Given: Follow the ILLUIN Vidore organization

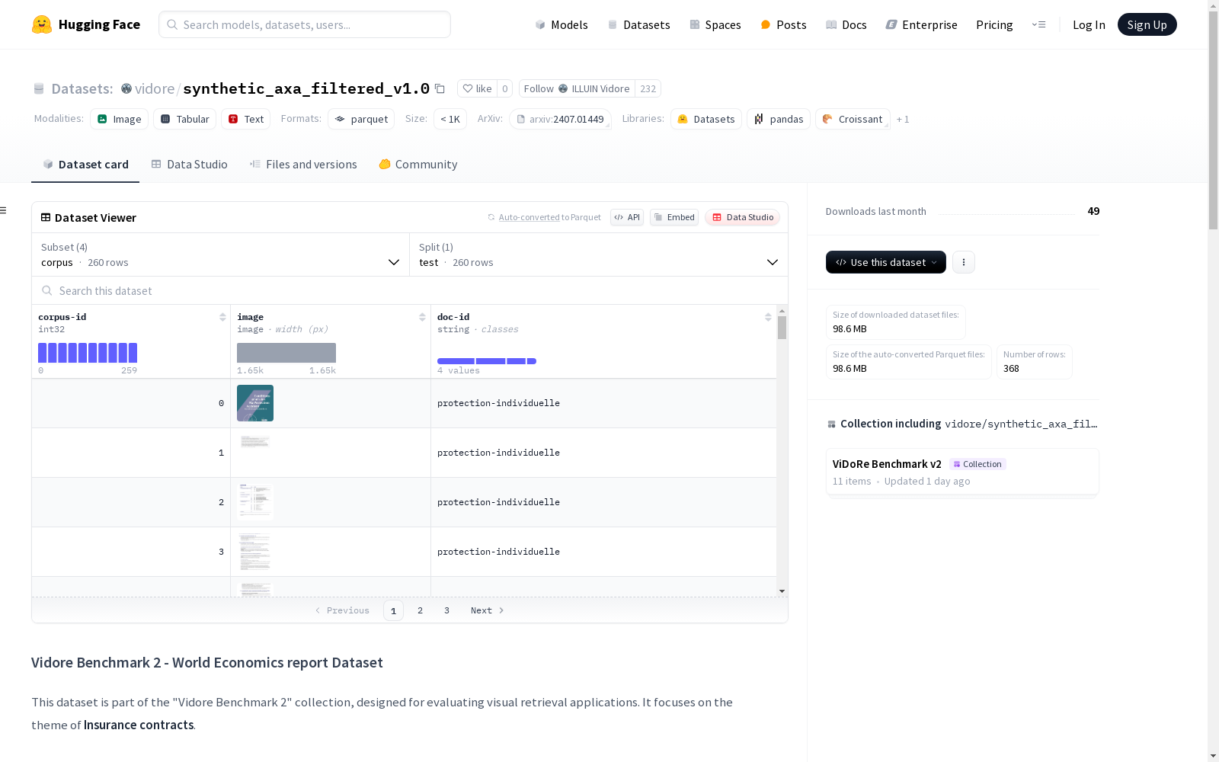Looking at the screenshot, I should pyautogui.click(x=577, y=88).
